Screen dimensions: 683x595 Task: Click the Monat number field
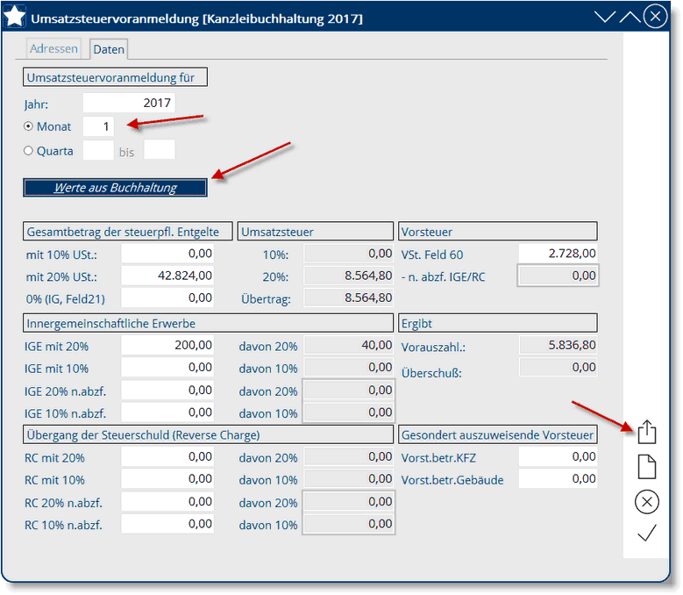(98, 126)
